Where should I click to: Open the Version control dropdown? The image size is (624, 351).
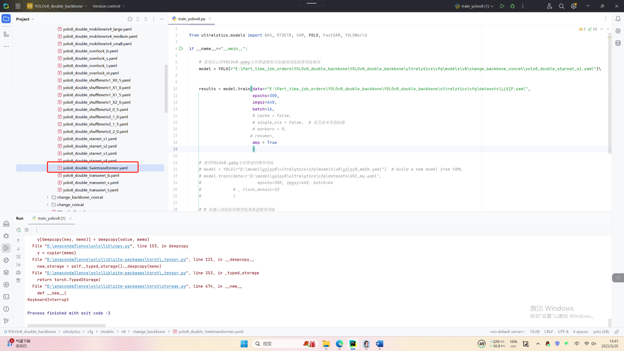(109, 6)
